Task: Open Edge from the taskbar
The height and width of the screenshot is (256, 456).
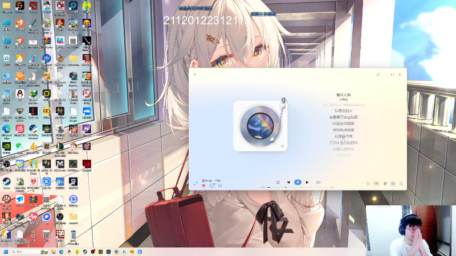Action: (x=62, y=251)
